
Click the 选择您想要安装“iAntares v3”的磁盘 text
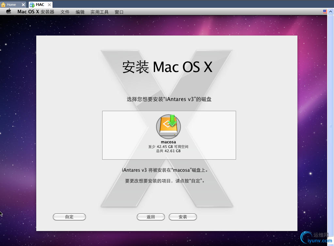[169, 99]
